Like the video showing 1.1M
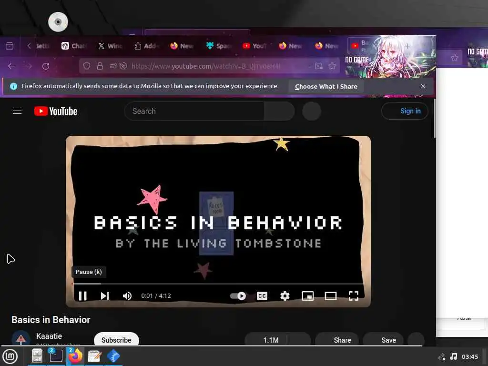The height and width of the screenshot is (366, 488). 266,340
